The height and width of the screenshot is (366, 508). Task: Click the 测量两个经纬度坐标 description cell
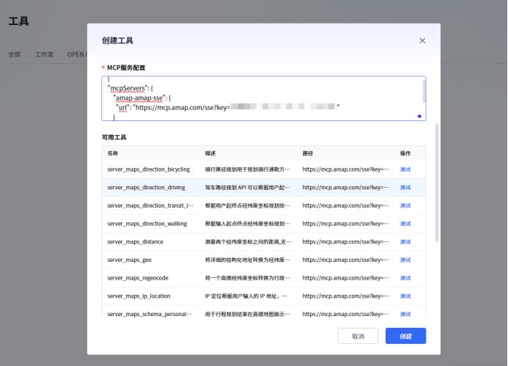(x=249, y=242)
